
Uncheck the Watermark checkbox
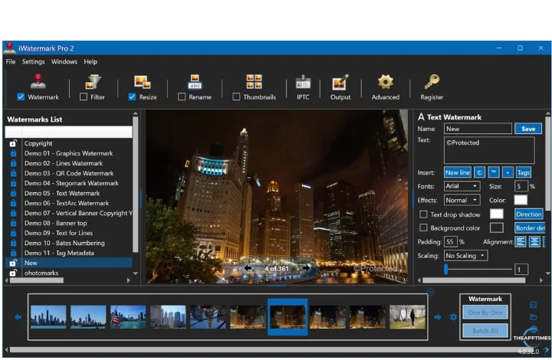pos(21,97)
